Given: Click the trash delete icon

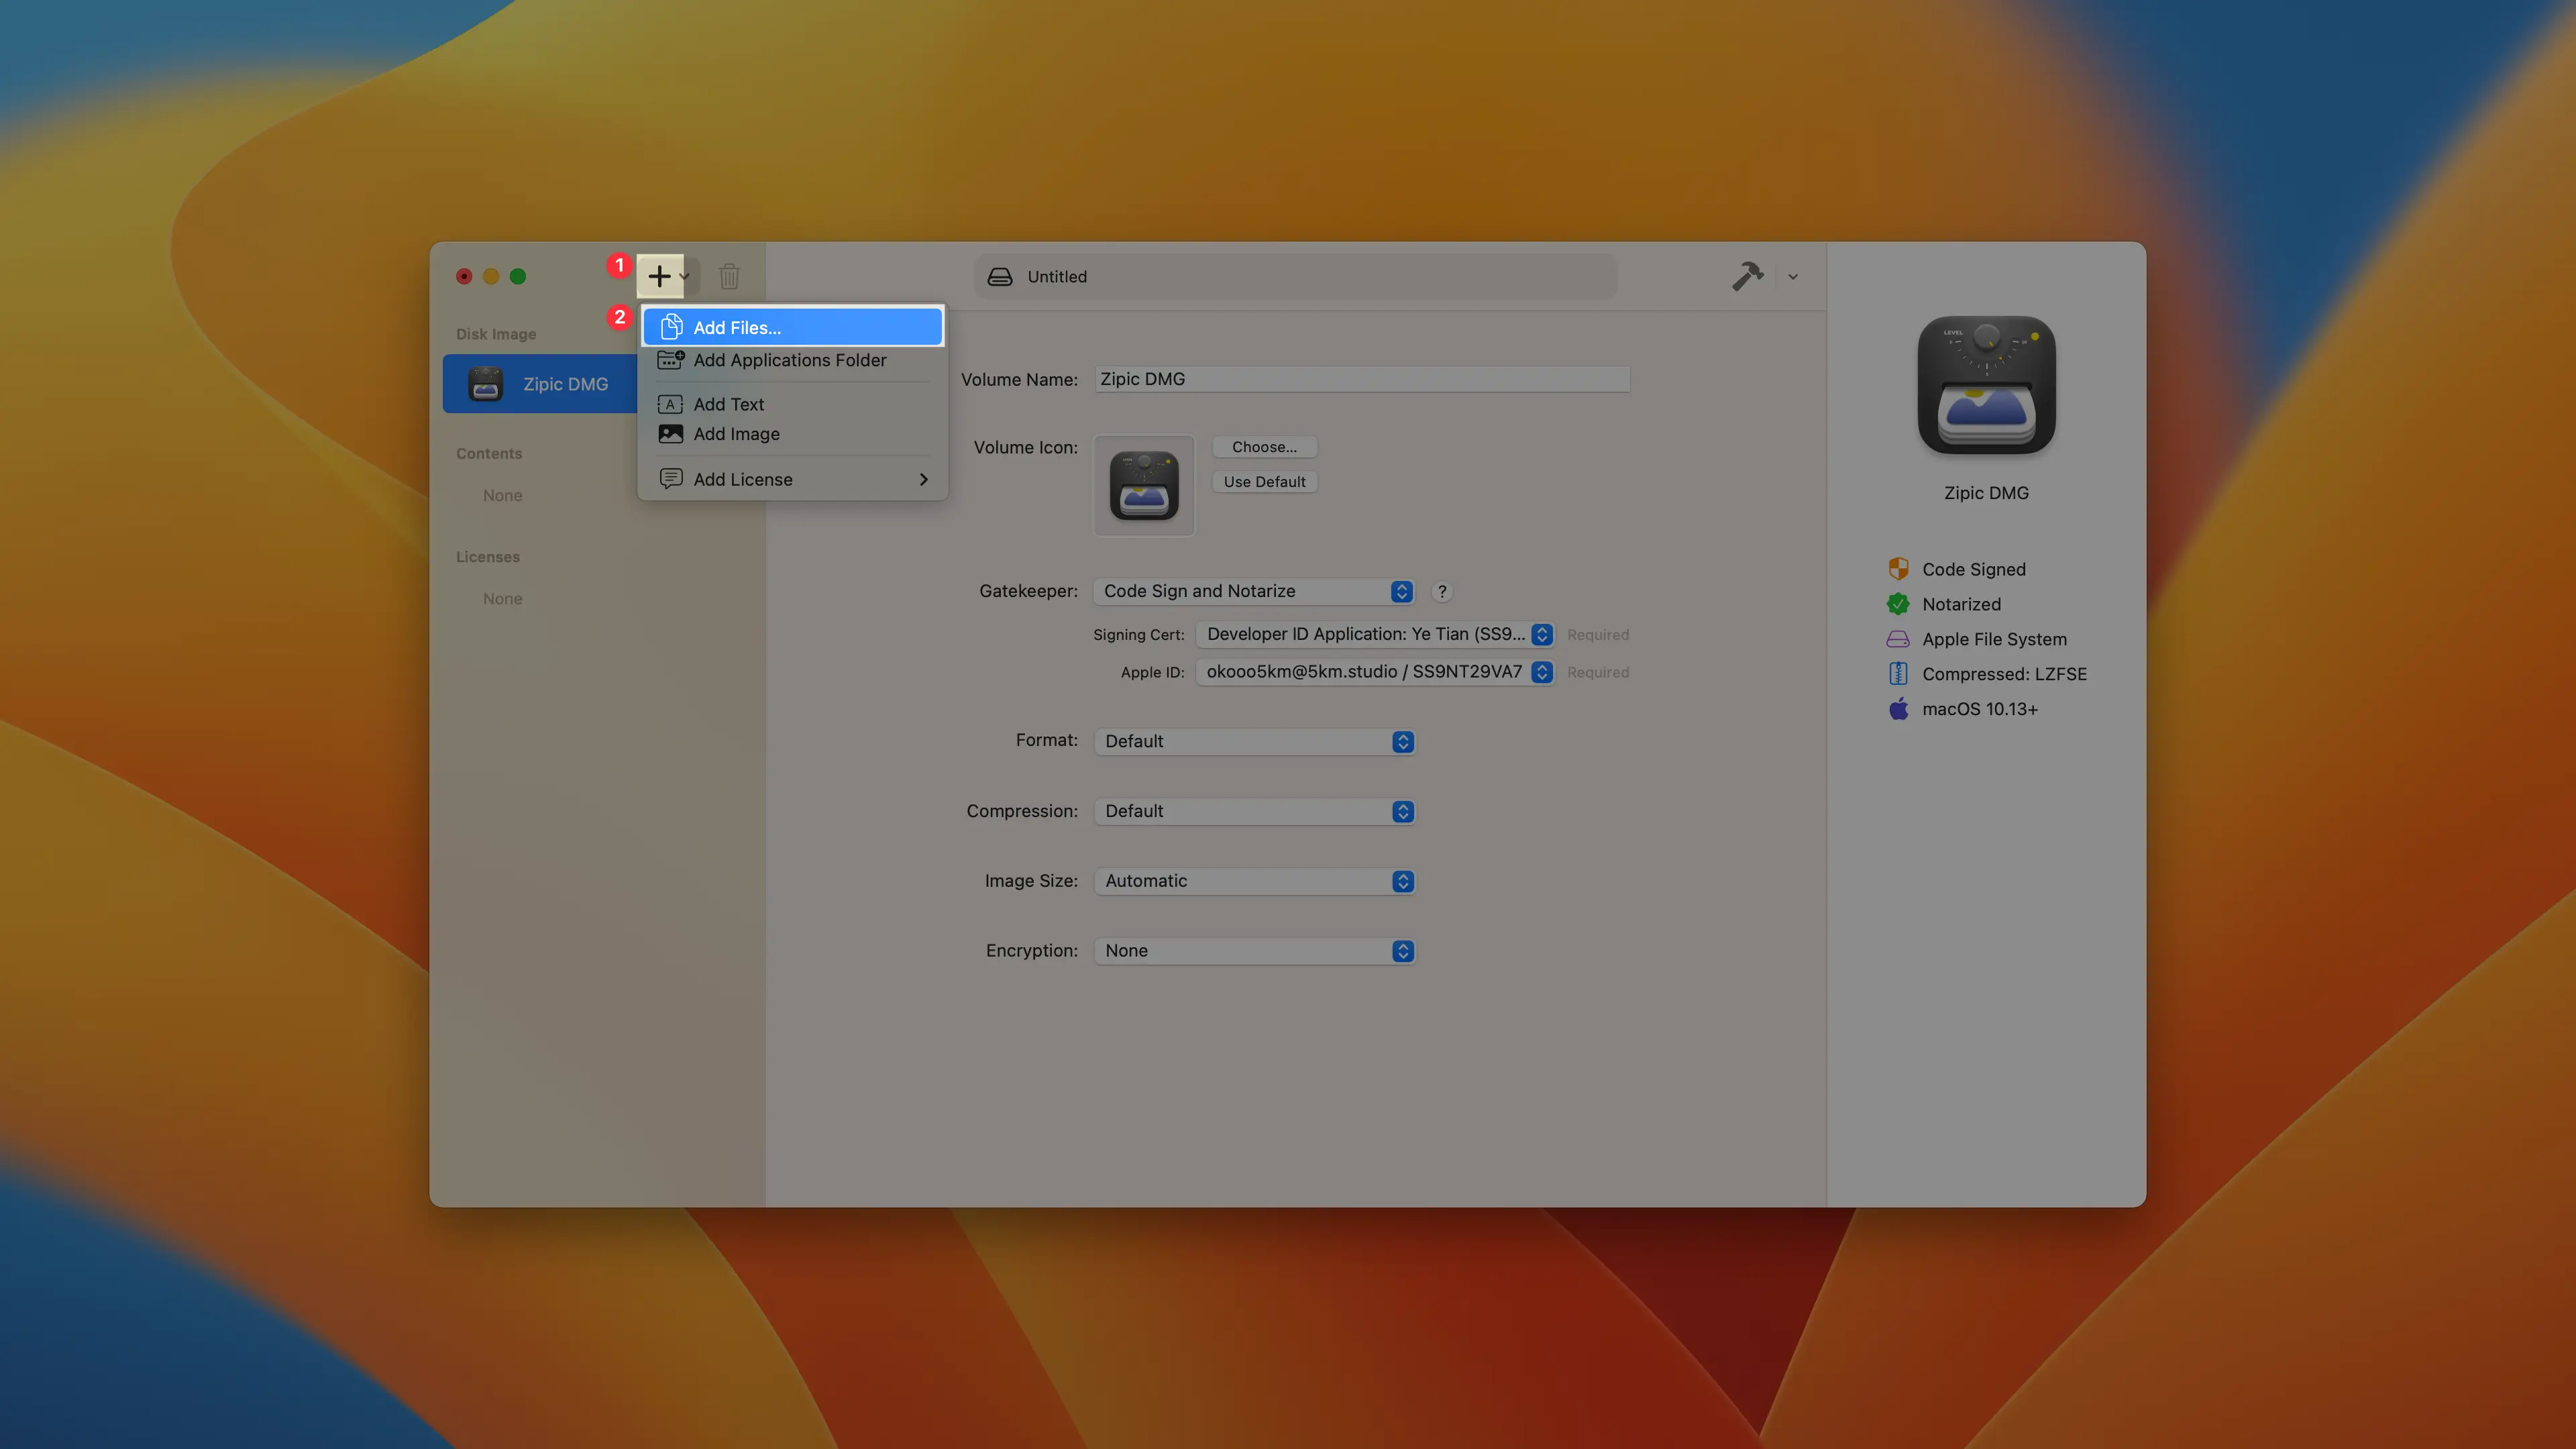Looking at the screenshot, I should tap(729, 276).
